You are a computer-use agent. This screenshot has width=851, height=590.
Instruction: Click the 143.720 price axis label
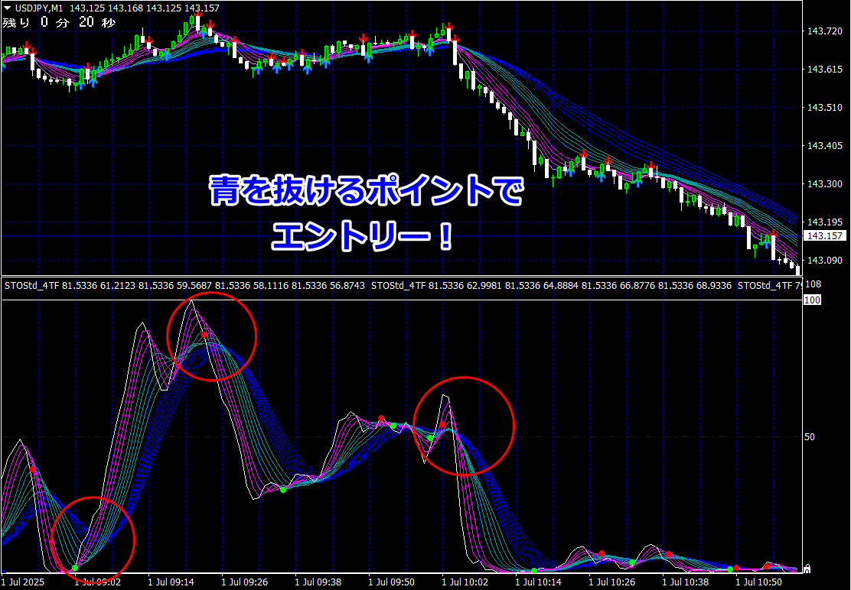point(824,31)
